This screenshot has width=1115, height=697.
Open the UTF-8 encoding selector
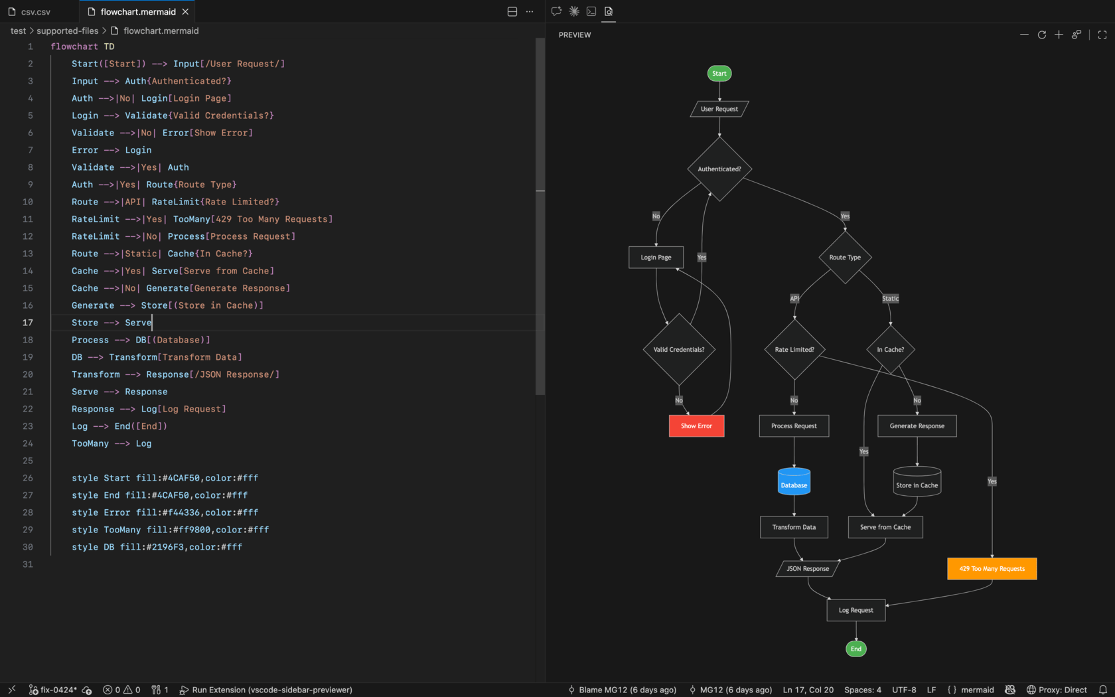[x=904, y=690]
